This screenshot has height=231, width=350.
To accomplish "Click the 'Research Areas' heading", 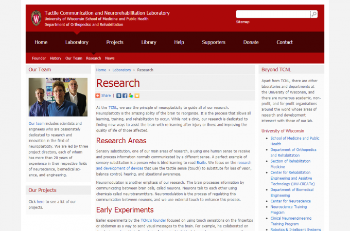I will tap(121, 141).
